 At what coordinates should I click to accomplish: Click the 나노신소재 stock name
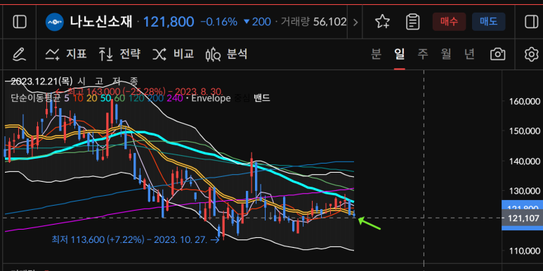[x=101, y=22]
